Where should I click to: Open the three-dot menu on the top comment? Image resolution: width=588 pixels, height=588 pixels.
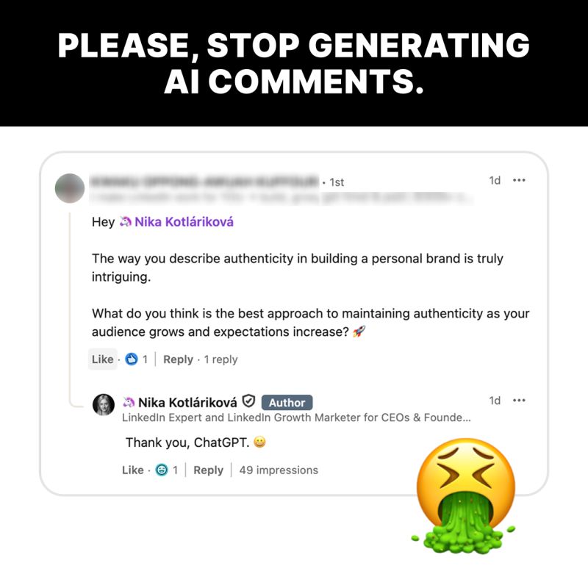[x=519, y=180]
